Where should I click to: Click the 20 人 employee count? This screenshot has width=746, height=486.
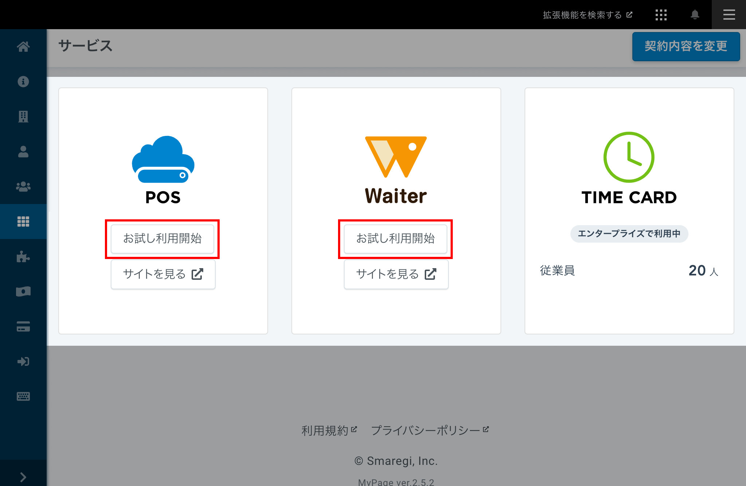pos(703,271)
